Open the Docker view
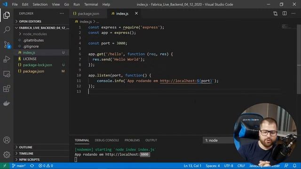The width and height of the screenshot is (301, 169). 7,103
